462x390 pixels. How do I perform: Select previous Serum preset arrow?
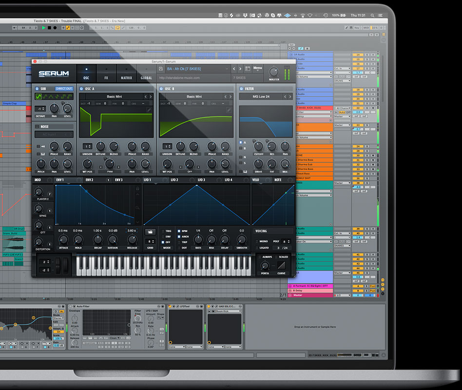pyautogui.click(x=234, y=69)
